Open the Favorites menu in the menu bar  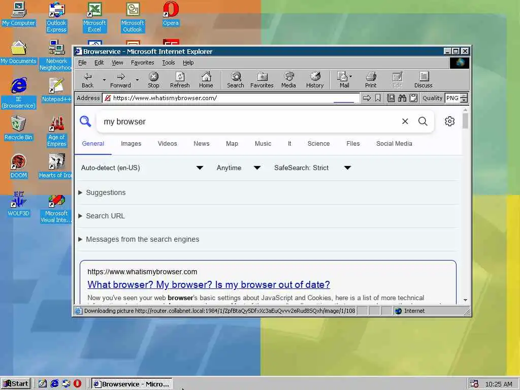coord(142,62)
